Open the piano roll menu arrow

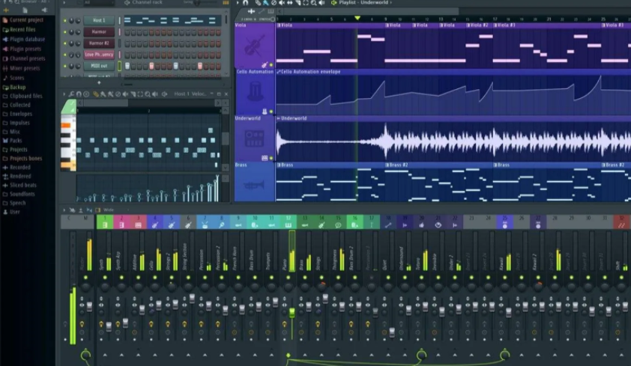click(x=65, y=94)
